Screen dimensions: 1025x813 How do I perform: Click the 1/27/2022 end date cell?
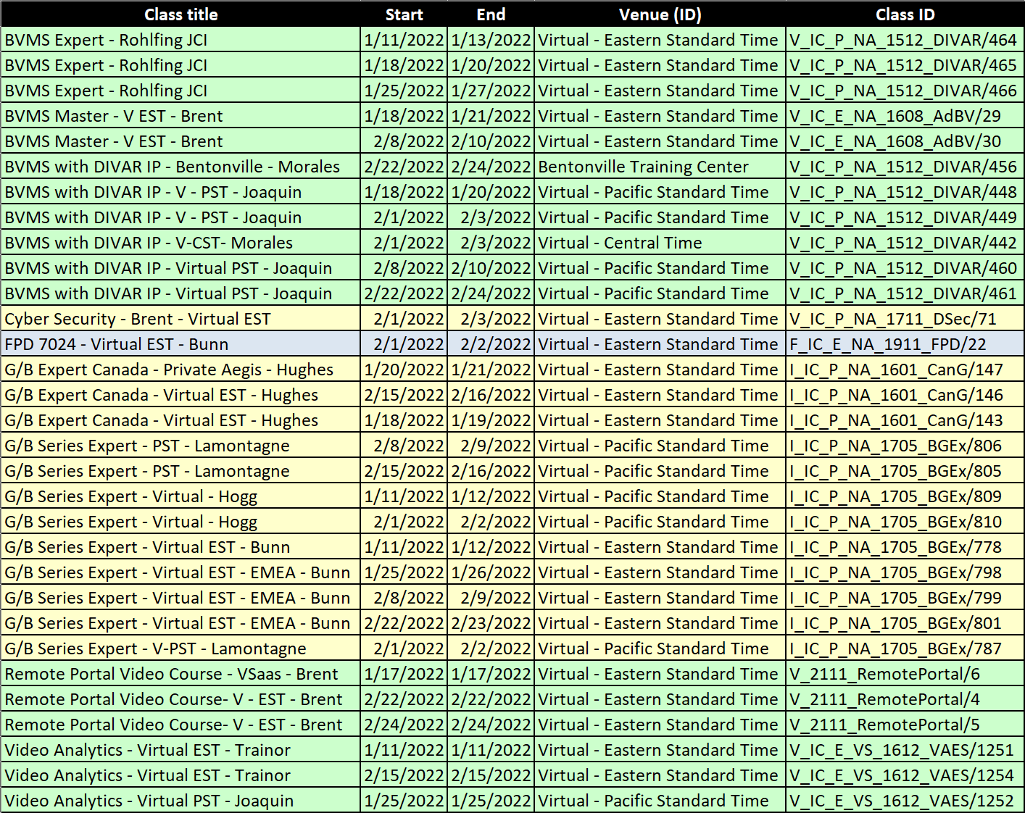click(x=491, y=91)
